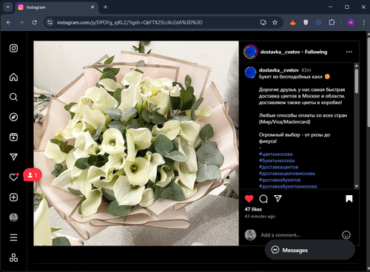
Task: Open the More hamburger menu in sidebar
Action: pyautogui.click(x=13, y=237)
